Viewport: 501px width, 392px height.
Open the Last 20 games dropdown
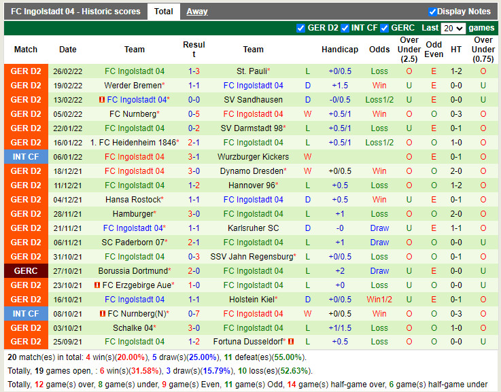coord(453,29)
